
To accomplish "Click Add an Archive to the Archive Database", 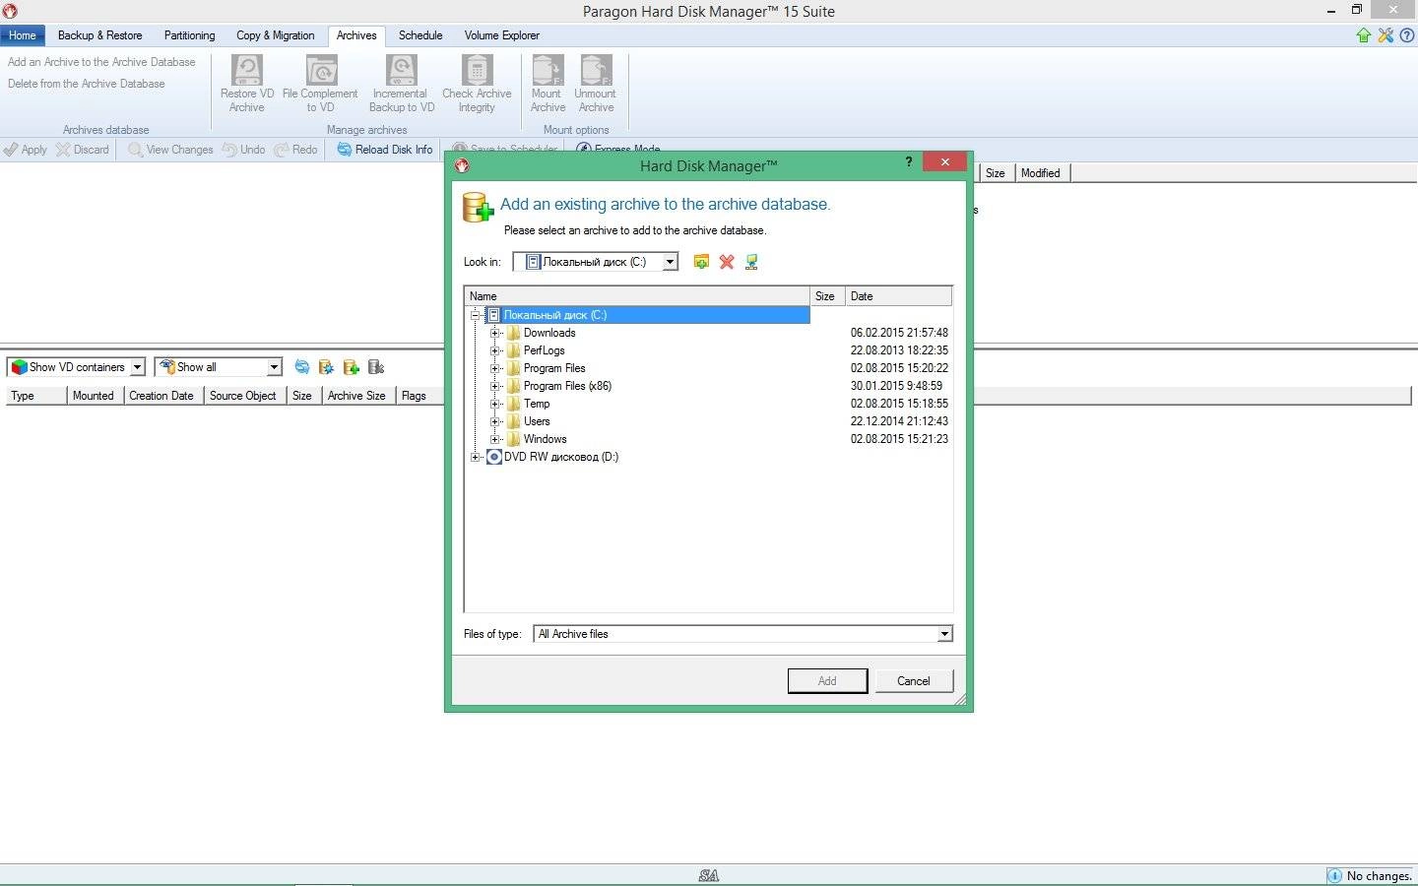I will (x=101, y=62).
